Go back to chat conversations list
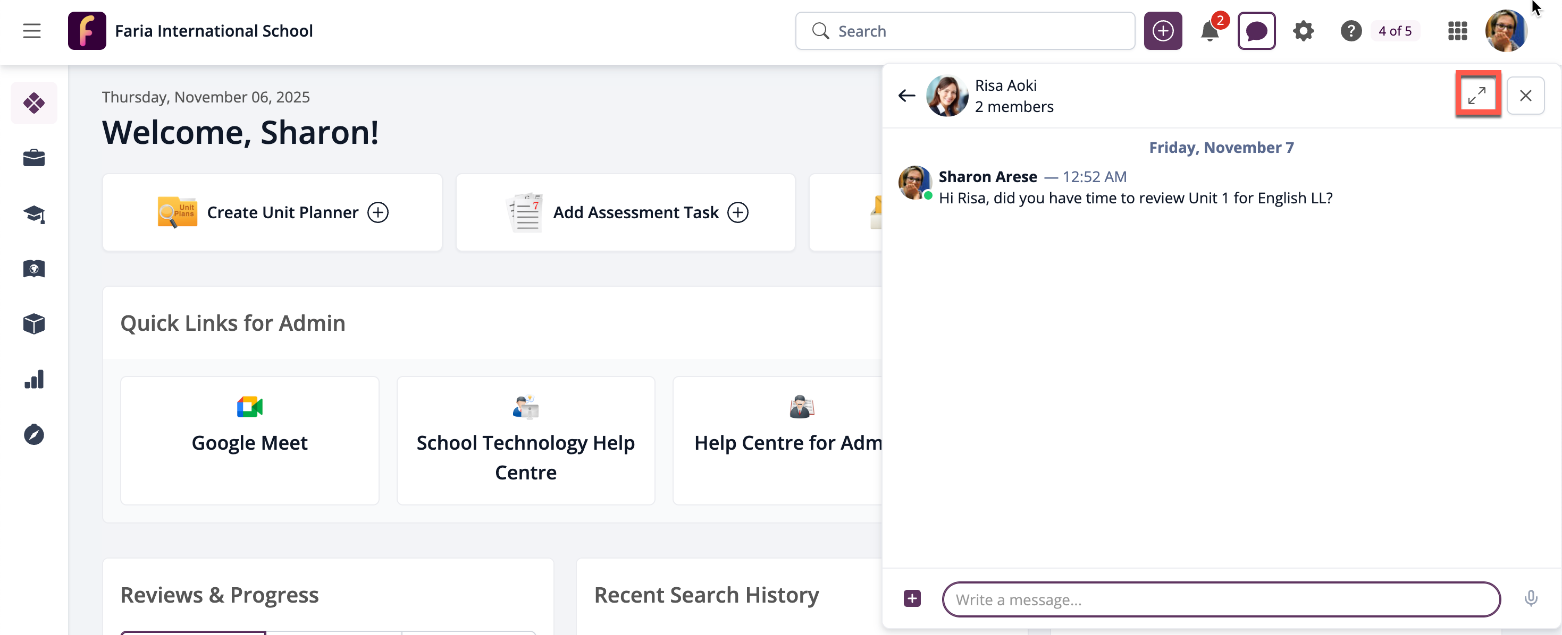Screen dimensions: 1562x635 pyautogui.click(x=906, y=96)
